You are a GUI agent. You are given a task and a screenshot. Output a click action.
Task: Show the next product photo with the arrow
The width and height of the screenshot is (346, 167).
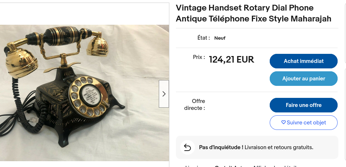(x=164, y=94)
